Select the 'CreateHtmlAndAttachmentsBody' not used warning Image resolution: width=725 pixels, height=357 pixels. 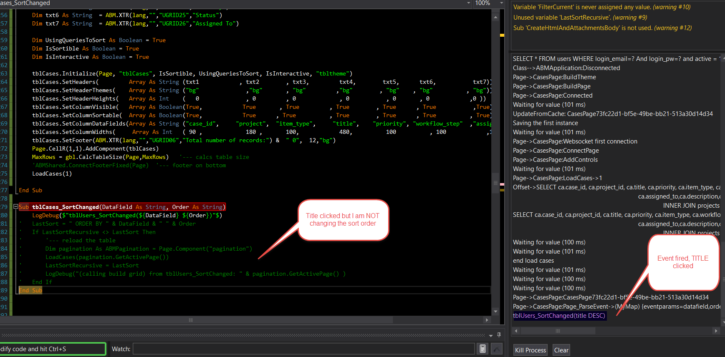point(602,28)
